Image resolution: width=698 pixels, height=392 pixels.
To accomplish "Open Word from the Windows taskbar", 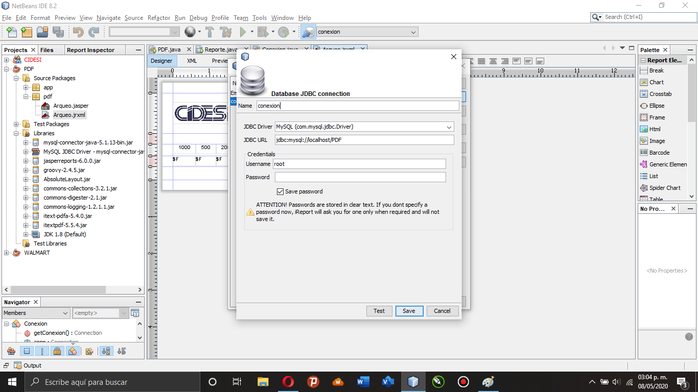I will [x=363, y=382].
